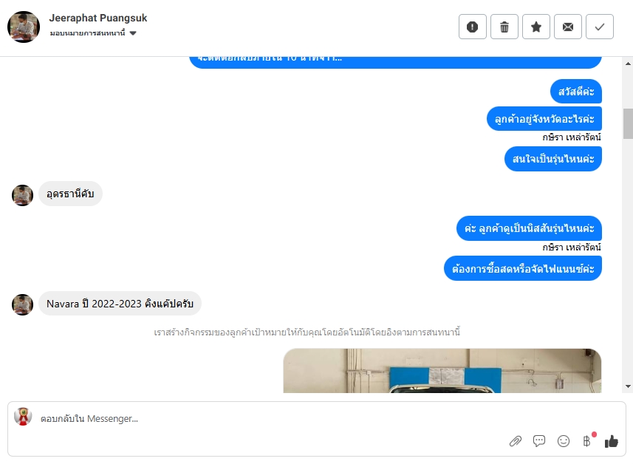
Task: Mark conversation as unread with envelope icon
Action: click(568, 27)
